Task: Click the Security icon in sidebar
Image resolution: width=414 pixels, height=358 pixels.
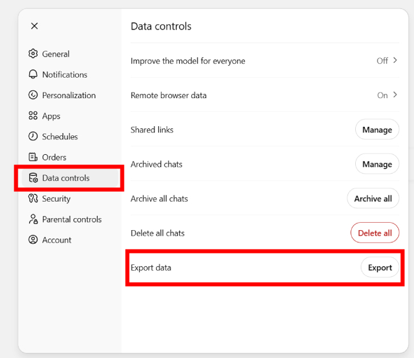Action: click(33, 199)
